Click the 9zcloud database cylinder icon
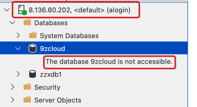This screenshot has height=107, width=197. [x=33, y=48]
